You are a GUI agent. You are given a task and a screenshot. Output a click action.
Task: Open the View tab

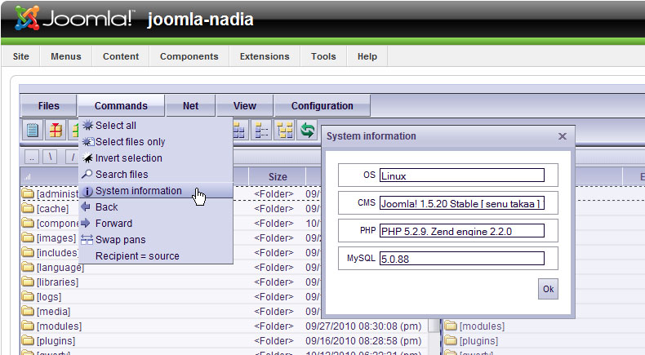(245, 106)
